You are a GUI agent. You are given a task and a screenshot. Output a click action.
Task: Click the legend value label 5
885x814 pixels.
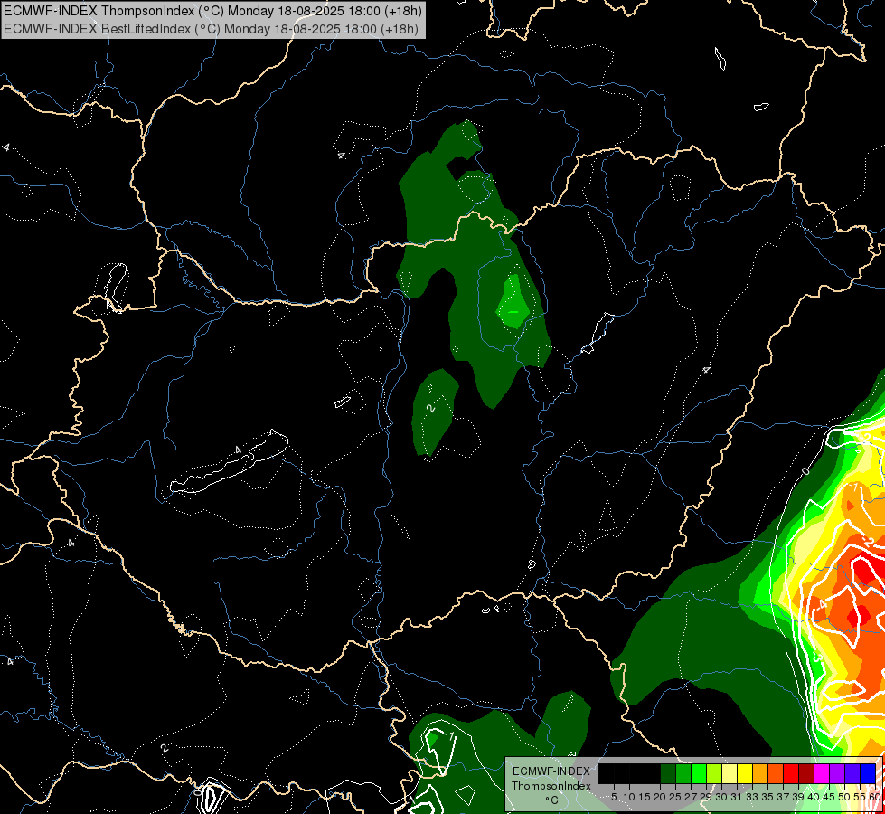[x=614, y=797]
